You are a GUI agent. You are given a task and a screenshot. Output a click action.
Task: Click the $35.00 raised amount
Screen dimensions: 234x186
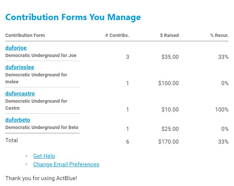coord(170,57)
